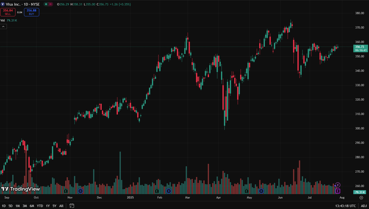Viewport: 369px width, 209px height.
Task: Click the 370.00 price axis label
Action: click(x=360, y=28)
